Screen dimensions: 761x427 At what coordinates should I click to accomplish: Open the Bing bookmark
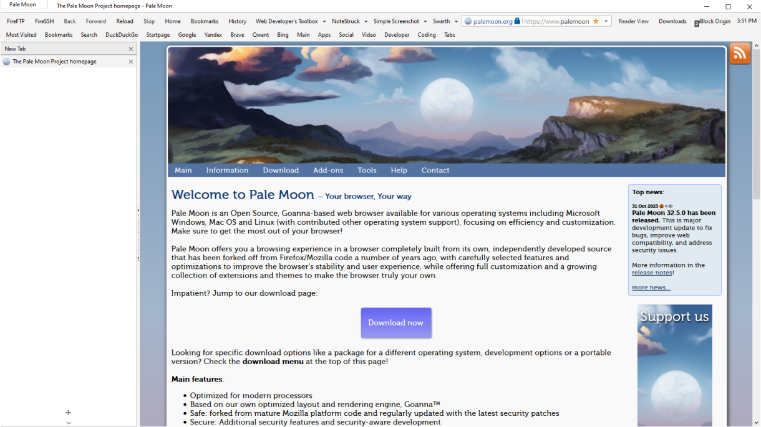coord(283,35)
